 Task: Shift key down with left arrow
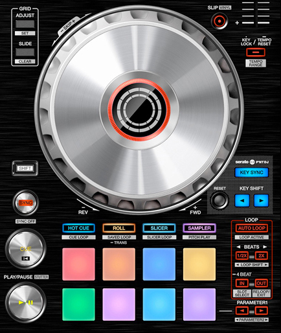pyautogui.click(x=242, y=200)
